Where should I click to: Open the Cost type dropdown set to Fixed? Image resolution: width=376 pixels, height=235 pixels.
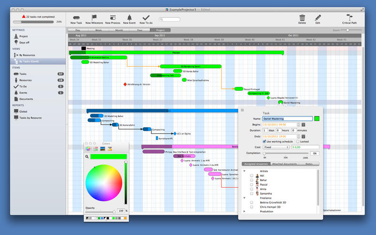275,147
